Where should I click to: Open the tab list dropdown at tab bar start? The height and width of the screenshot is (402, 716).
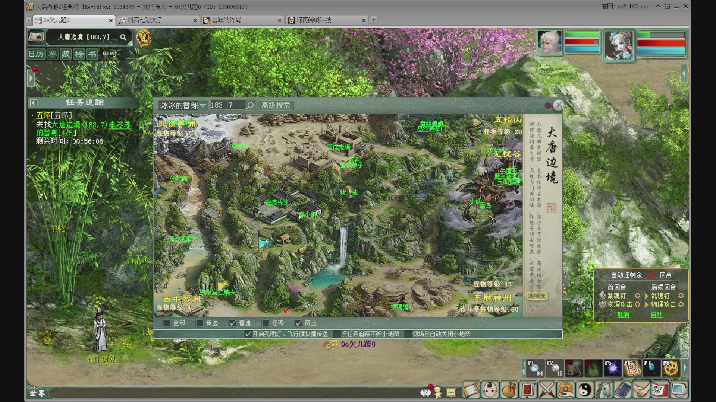(x=29, y=20)
